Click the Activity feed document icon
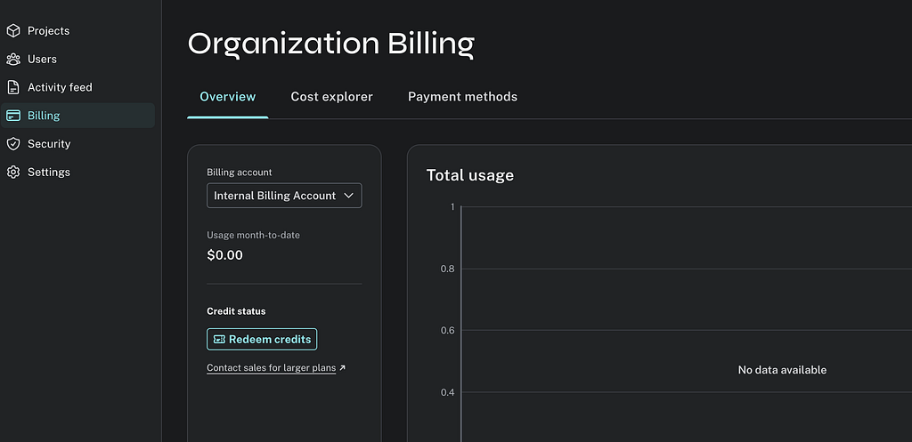This screenshot has width=912, height=442. pos(13,87)
